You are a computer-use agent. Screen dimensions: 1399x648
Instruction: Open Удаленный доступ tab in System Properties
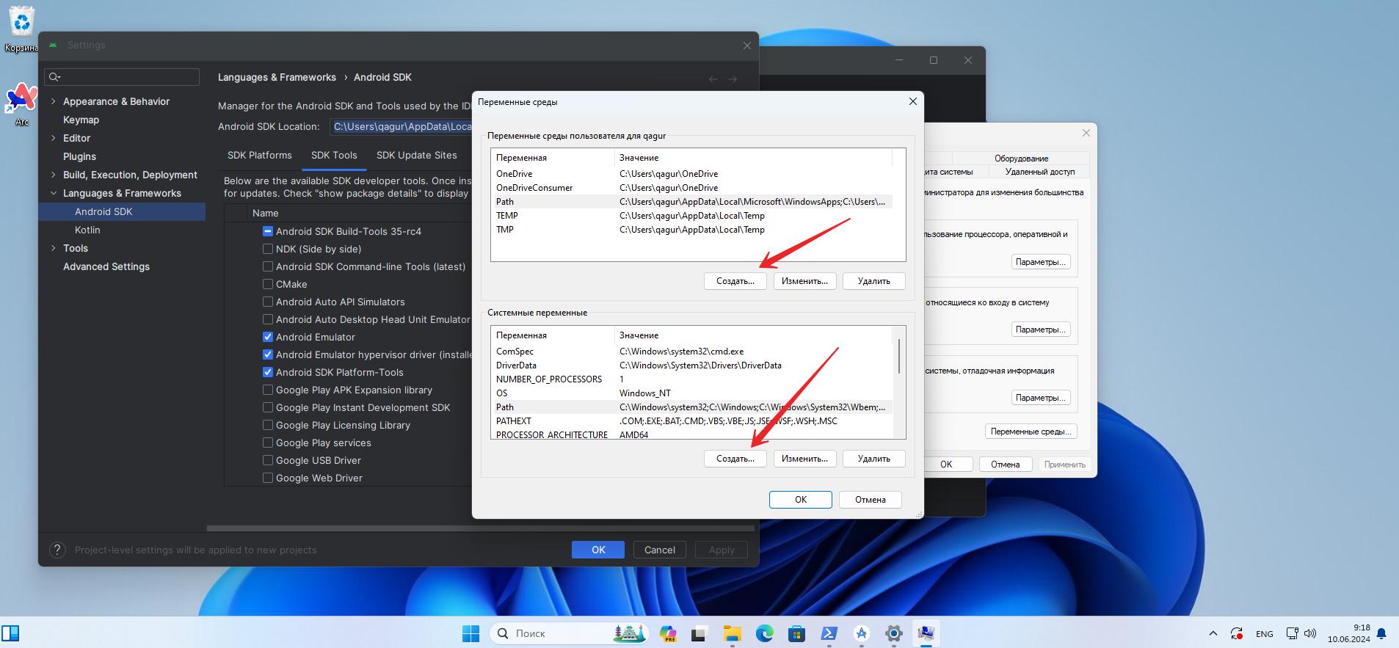1040,172
